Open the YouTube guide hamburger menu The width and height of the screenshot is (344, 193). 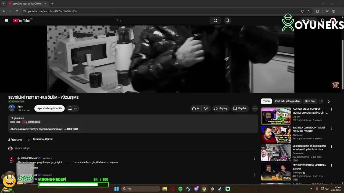click(6, 21)
